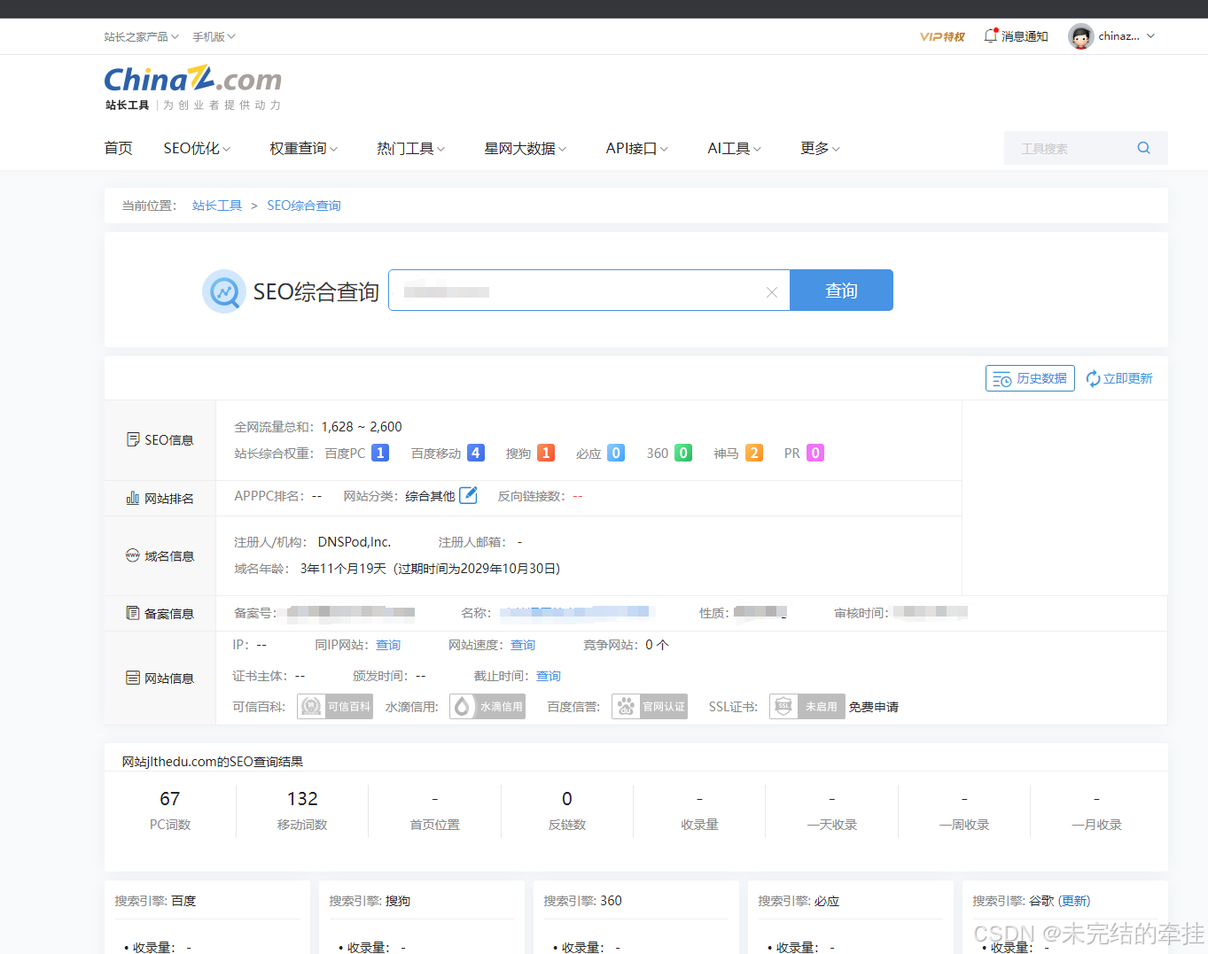Expand the 手机版 dropdown
1208x954 pixels.
pyautogui.click(x=214, y=36)
